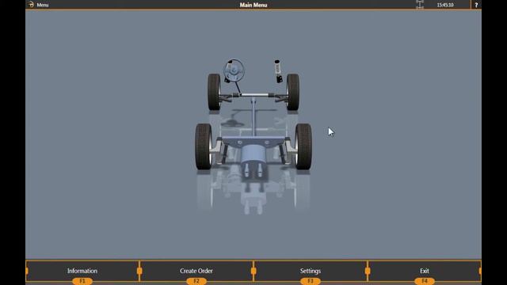
Task: Click the Menu logo icon
Action: click(x=31, y=5)
